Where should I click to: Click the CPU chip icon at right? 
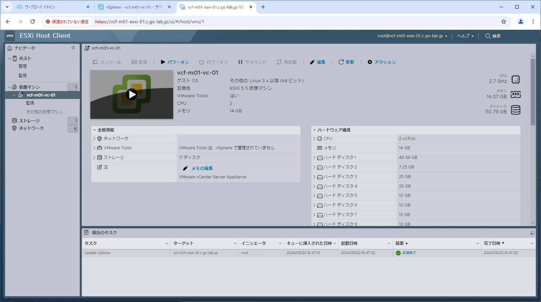tap(516, 80)
